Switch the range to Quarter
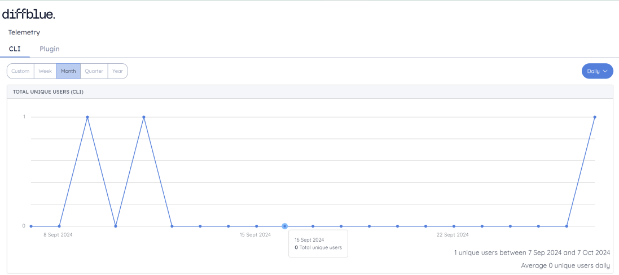Viewport: 619px width, 275px height. pyautogui.click(x=94, y=71)
